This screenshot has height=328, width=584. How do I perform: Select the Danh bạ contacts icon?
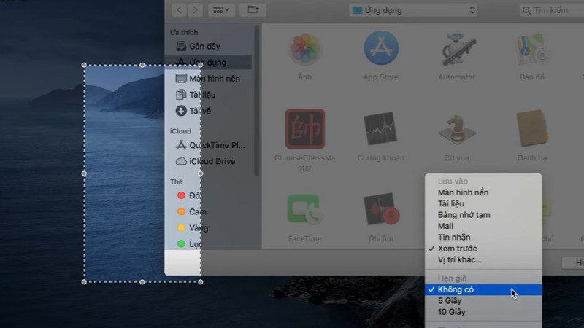(x=532, y=129)
